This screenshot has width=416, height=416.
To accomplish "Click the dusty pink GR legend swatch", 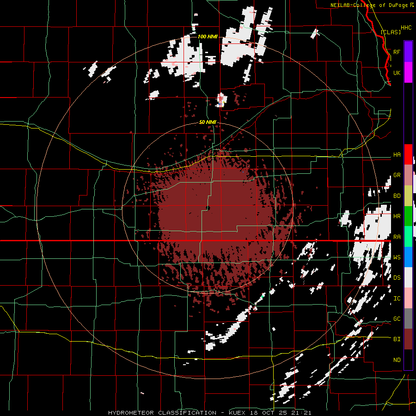I will [408, 175].
